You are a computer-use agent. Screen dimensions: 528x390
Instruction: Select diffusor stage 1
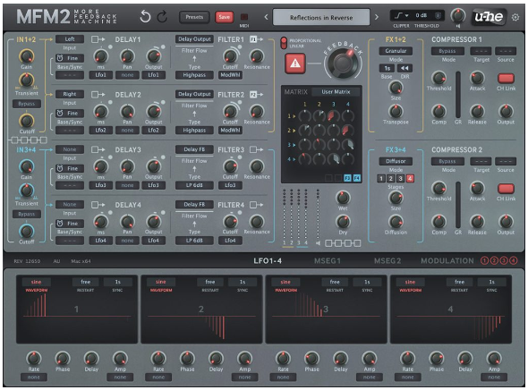(x=381, y=178)
